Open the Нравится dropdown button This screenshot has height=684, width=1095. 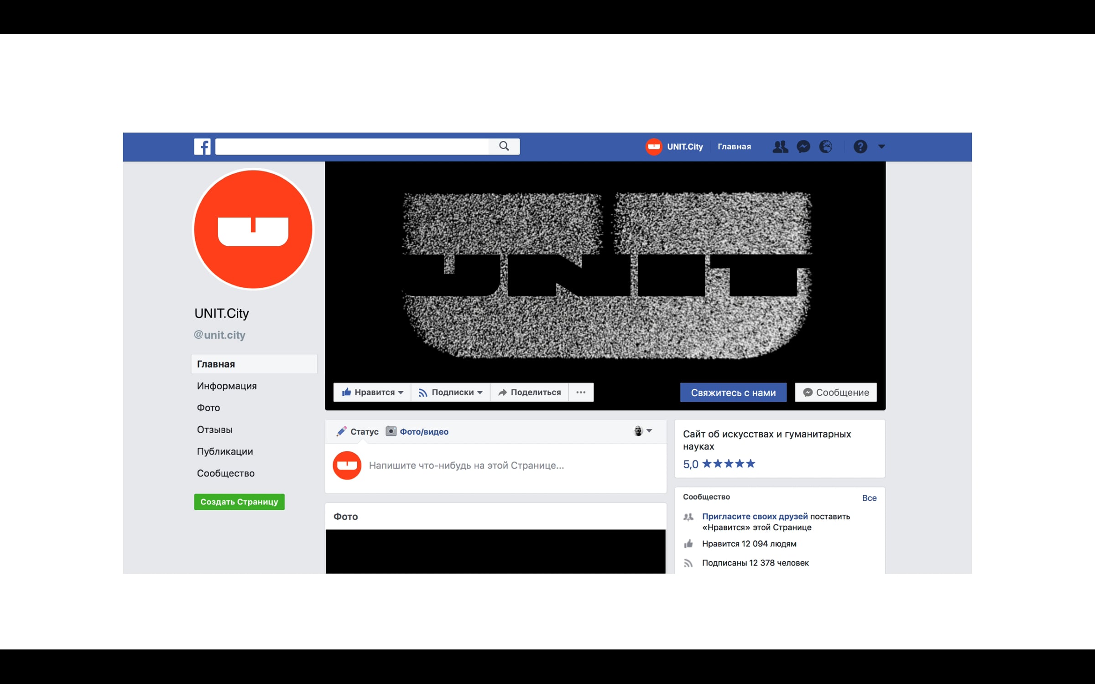(372, 392)
